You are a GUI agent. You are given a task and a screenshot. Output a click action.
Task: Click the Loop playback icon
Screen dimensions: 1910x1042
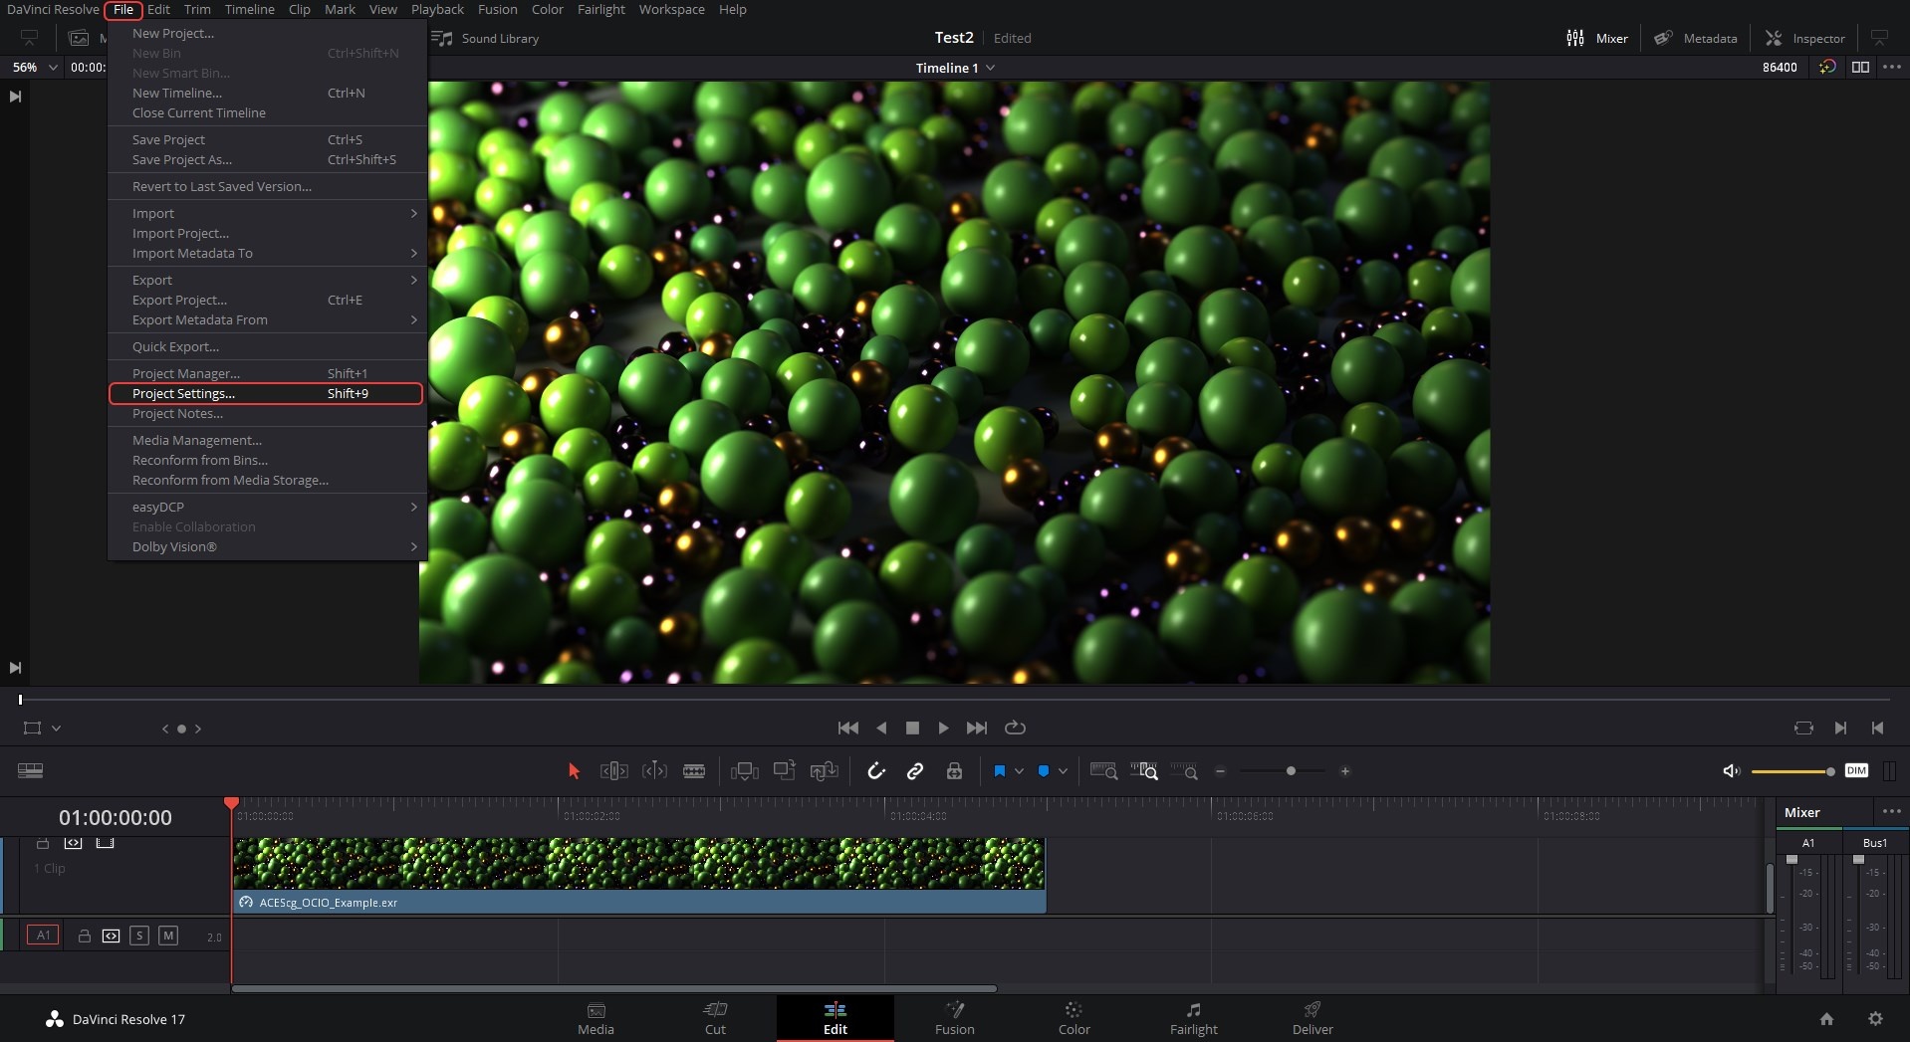(x=1015, y=728)
